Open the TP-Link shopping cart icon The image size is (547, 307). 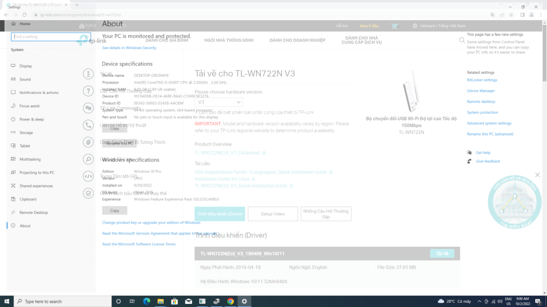click(x=395, y=26)
